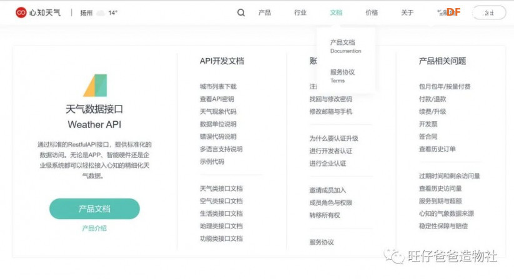The height and width of the screenshot is (279, 514).
Task: Open 转移所有权 link
Action: point(325,215)
